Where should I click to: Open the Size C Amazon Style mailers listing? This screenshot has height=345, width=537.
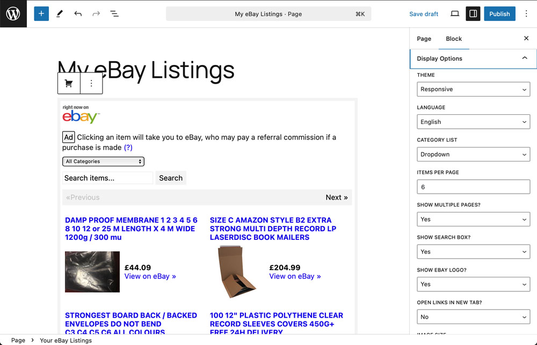tap(273, 229)
